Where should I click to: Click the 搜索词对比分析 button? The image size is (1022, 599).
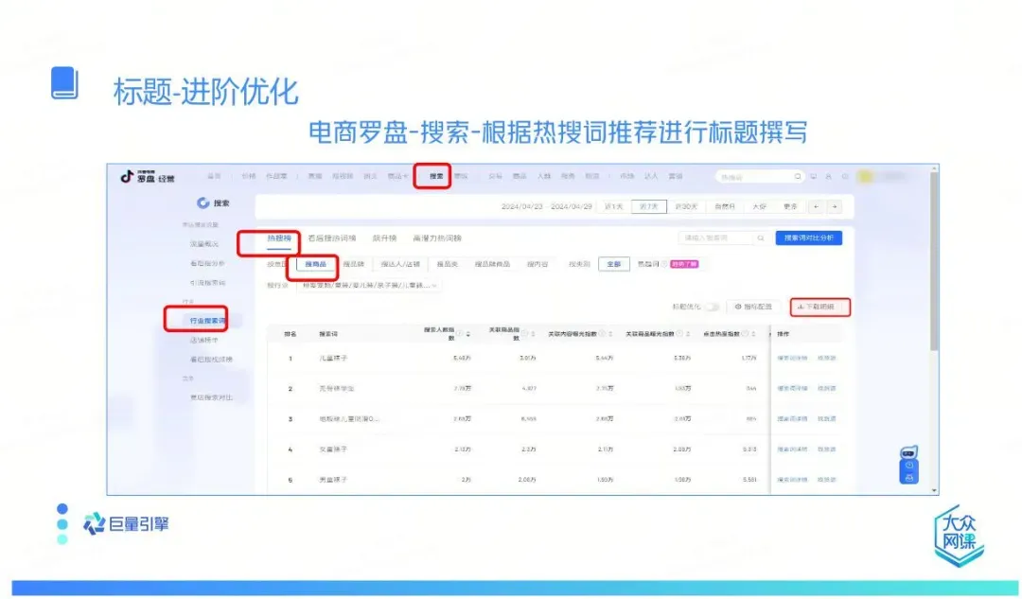pos(808,238)
